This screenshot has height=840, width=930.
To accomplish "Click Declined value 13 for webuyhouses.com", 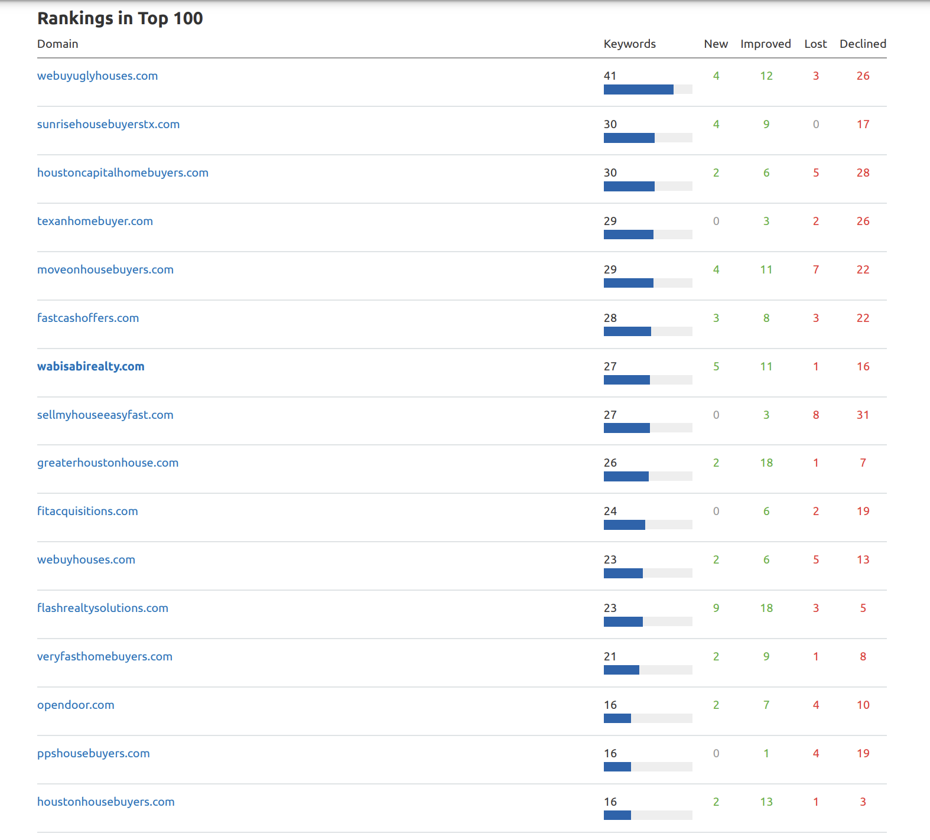I will [x=863, y=559].
